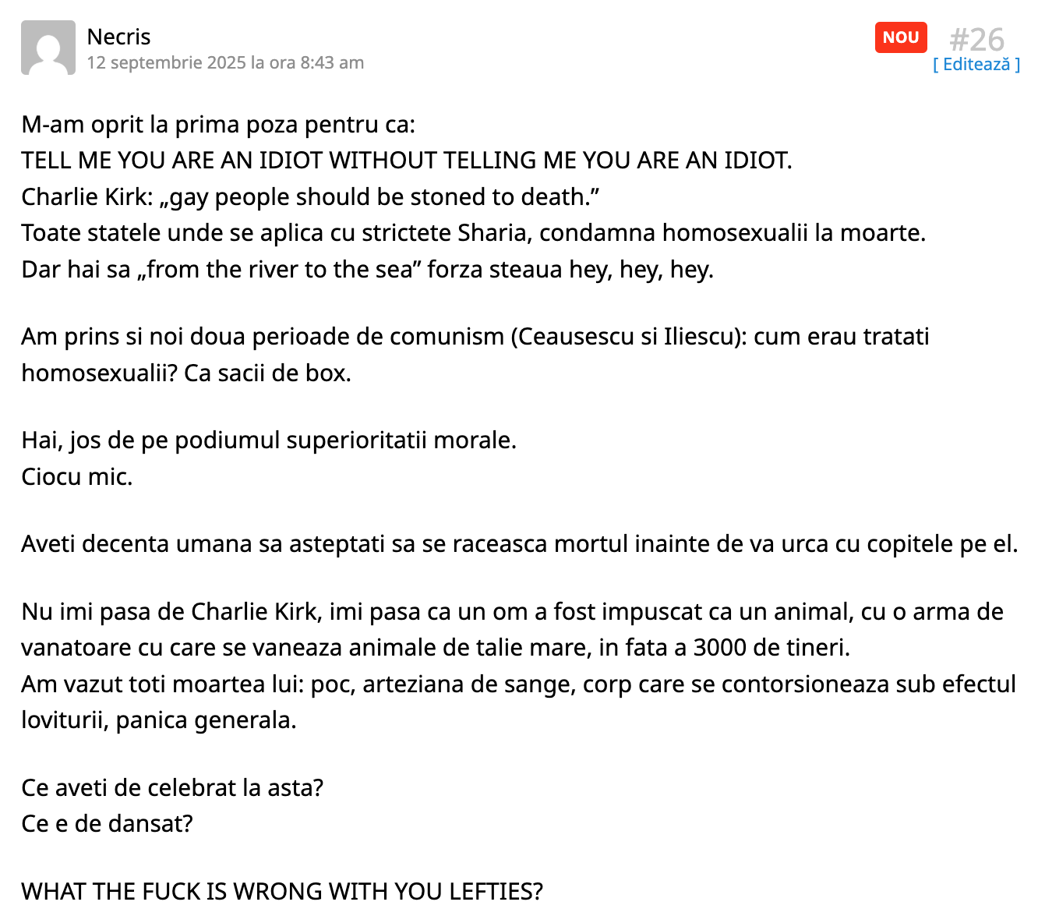Screen dimensions: 1038x923
Task: Click the paragraph starting 'Am prins si noi doua perioade'
Action: click(475, 355)
